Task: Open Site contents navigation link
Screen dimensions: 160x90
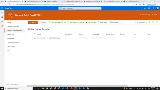Action: (x=11, y=47)
